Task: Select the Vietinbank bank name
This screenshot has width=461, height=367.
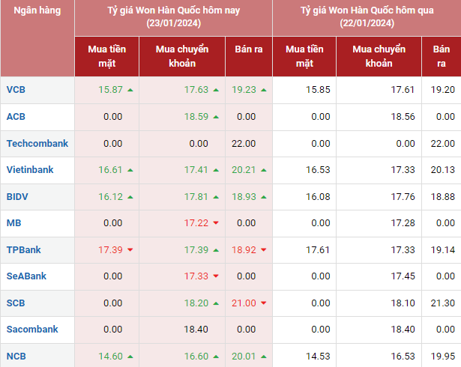Action: tap(30, 170)
